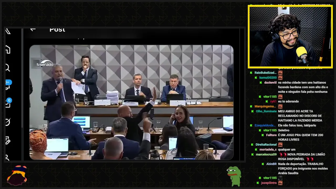Click the 'MEU AMIGO DO ACRE TA' message
This screenshot has height=189, width=336.
point(300,116)
